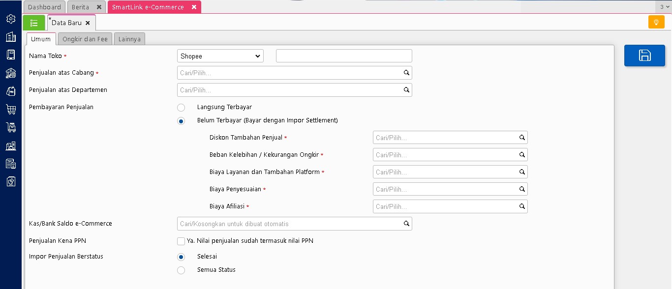The image size is (672, 289).
Task: Open the bank building sidebar icon
Action: tap(11, 73)
